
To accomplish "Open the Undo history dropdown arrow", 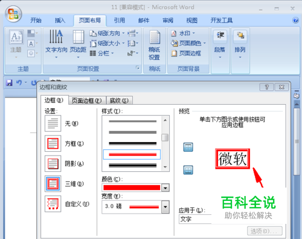I will [x=26, y=82].
